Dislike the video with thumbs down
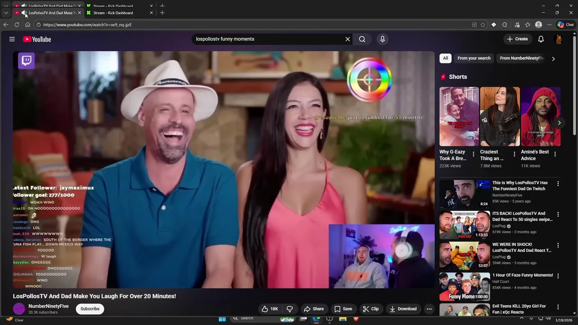 (290, 309)
